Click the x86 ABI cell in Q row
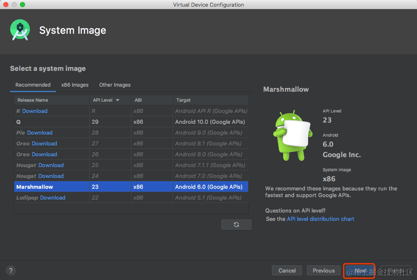Image resolution: width=417 pixels, height=280 pixels. point(152,122)
